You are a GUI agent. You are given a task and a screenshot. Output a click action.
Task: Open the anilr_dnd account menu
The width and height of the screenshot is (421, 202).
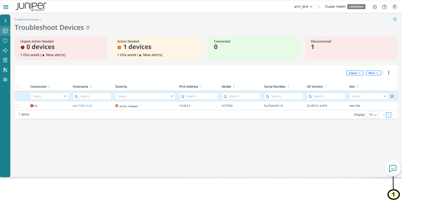[303, 6]
